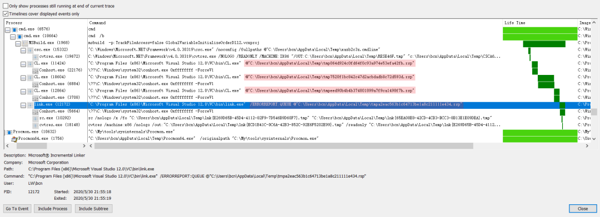Click left arrow of Process pane scrollbar

click(7, 146)
